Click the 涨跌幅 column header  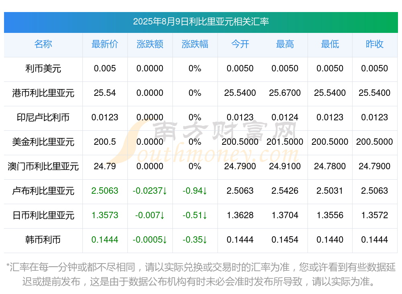195,44
